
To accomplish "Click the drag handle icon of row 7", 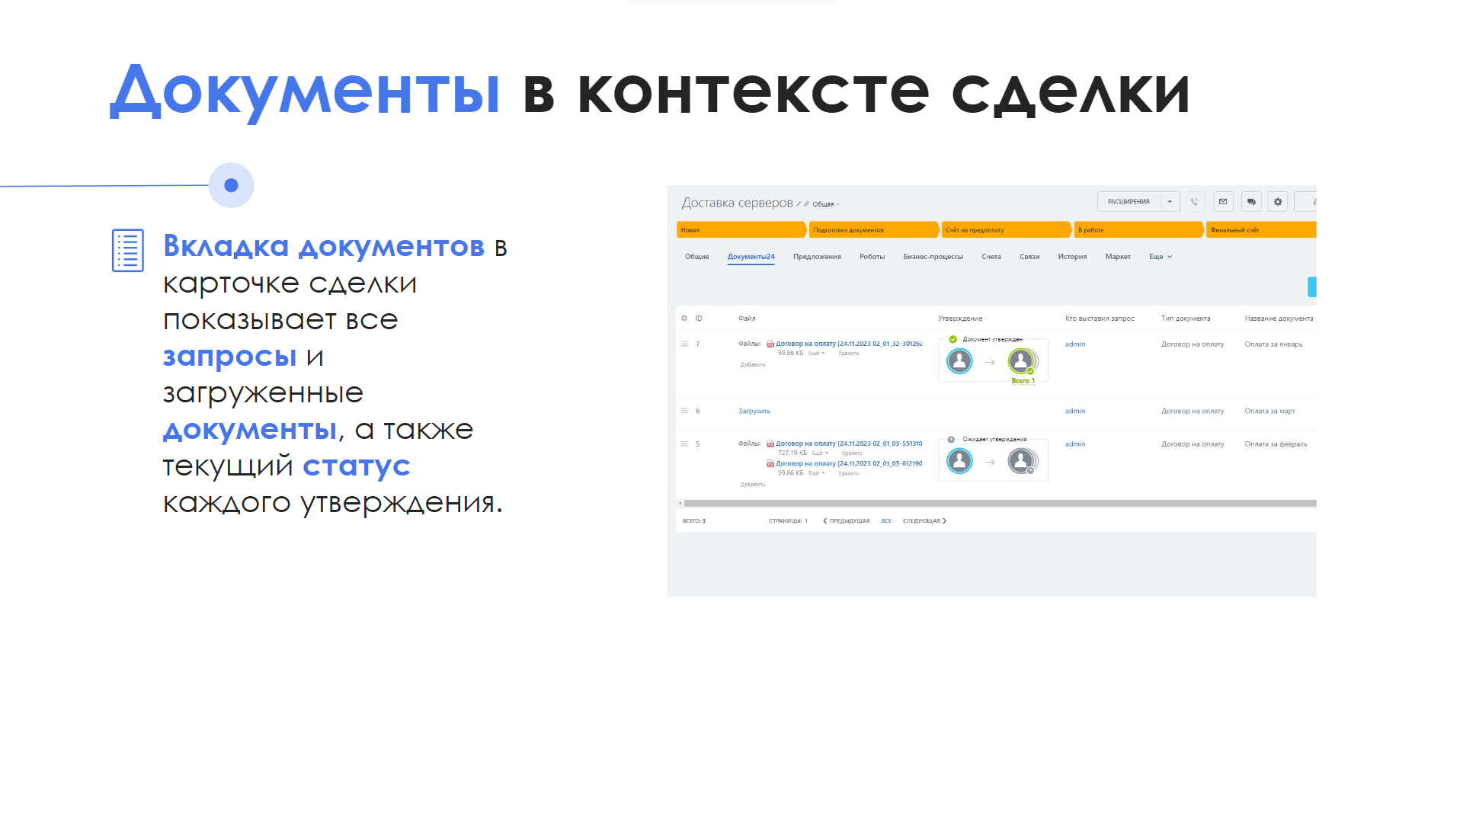I will pos(684,344).
